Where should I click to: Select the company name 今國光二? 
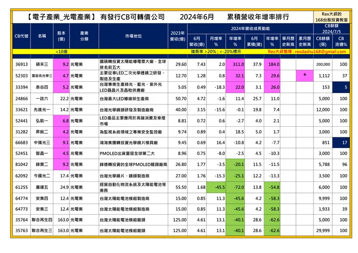pos(42,176)
